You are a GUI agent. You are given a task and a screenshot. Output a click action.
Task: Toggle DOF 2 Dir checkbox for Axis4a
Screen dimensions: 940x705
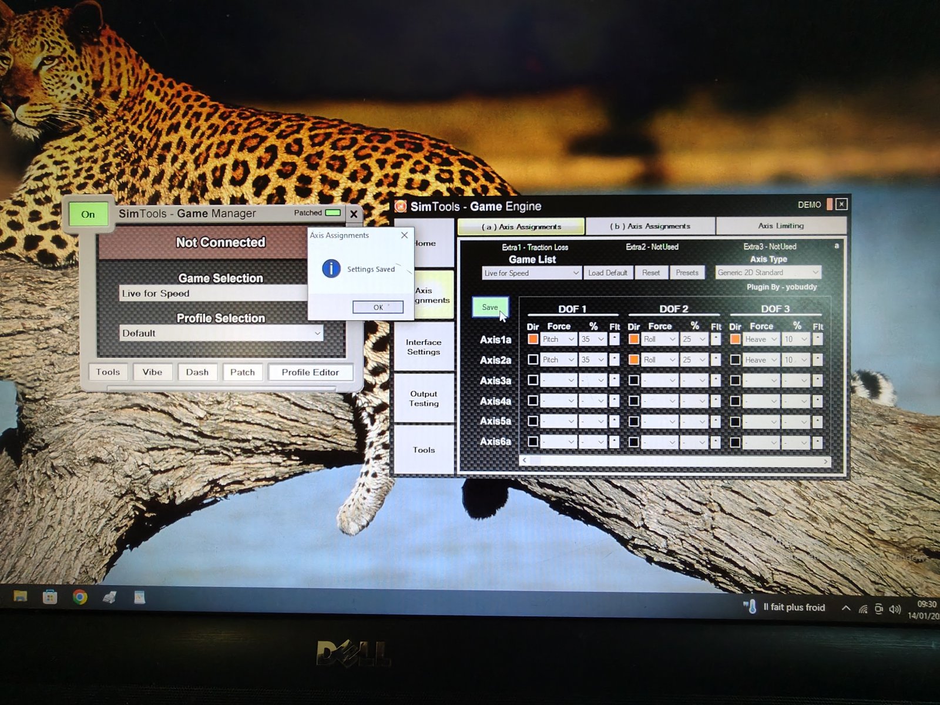[634, 401]
